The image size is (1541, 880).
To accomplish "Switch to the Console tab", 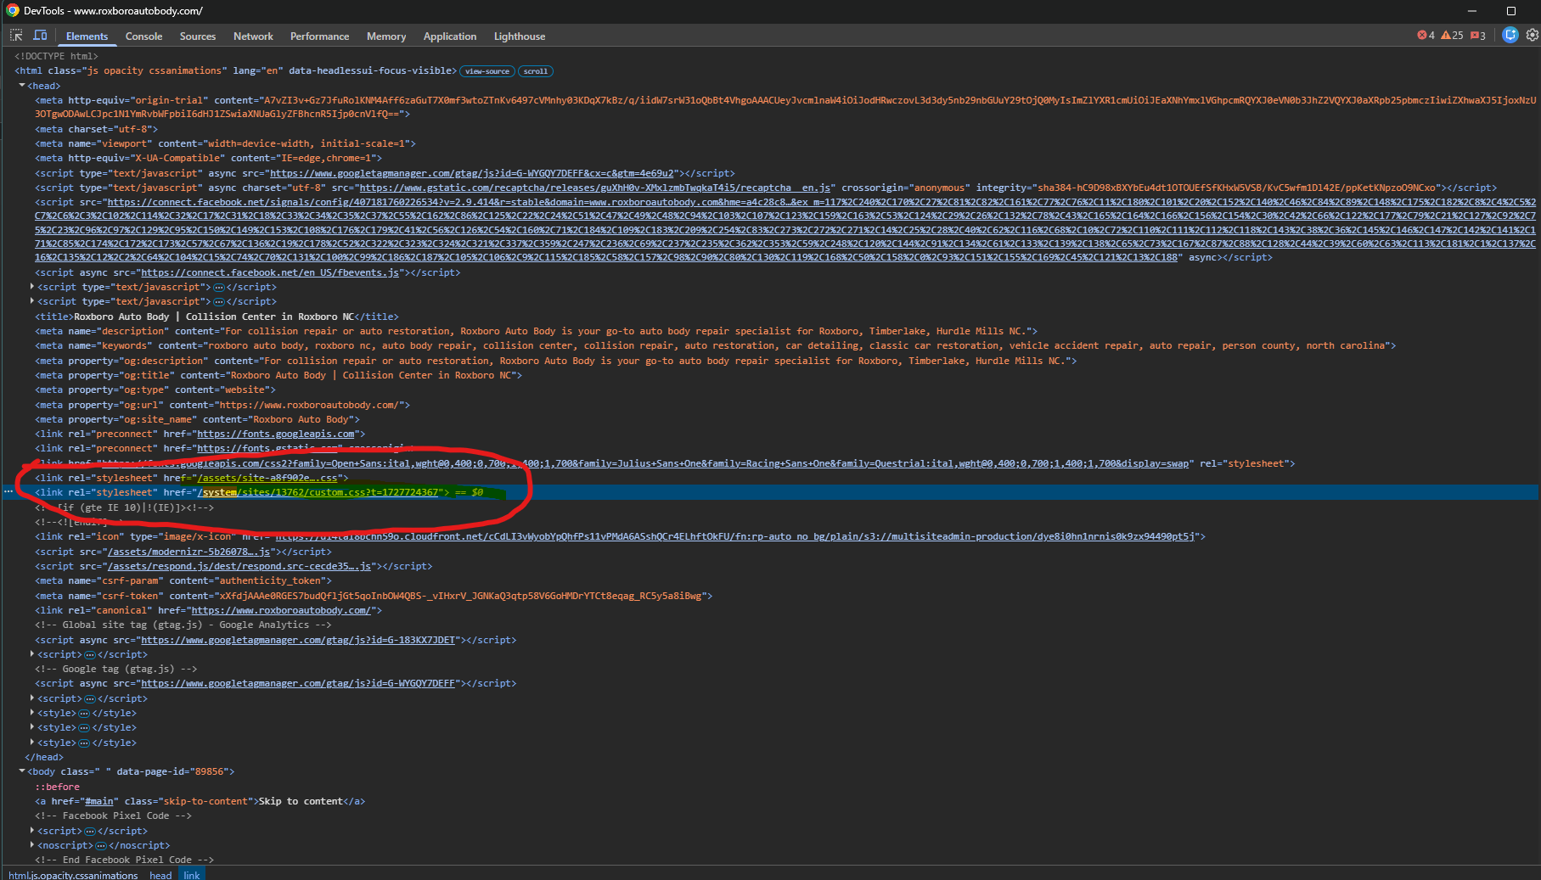I will [x=143, y=36].
